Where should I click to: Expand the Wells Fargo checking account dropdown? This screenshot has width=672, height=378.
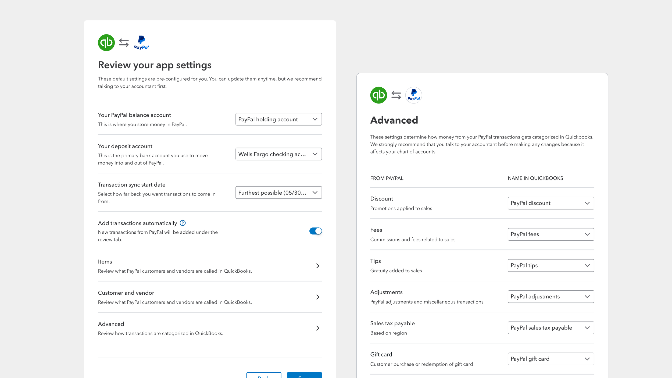[x=278, y=154]
